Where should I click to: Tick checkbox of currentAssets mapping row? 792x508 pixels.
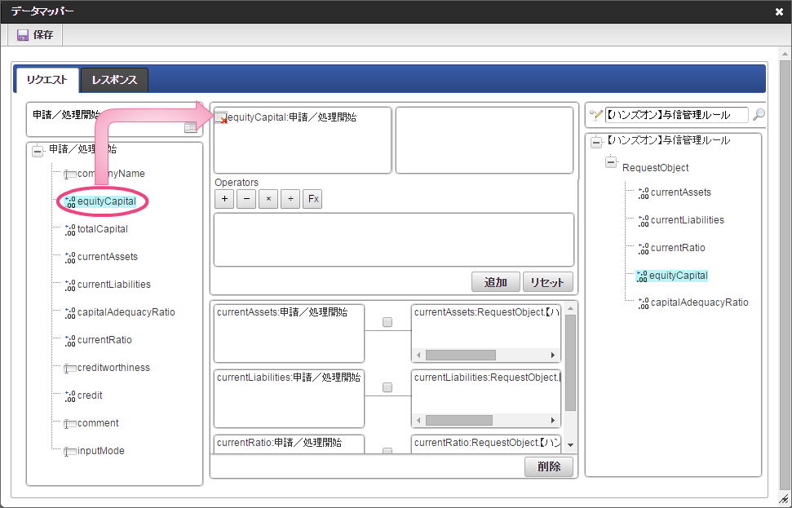[x=387, y=322]
